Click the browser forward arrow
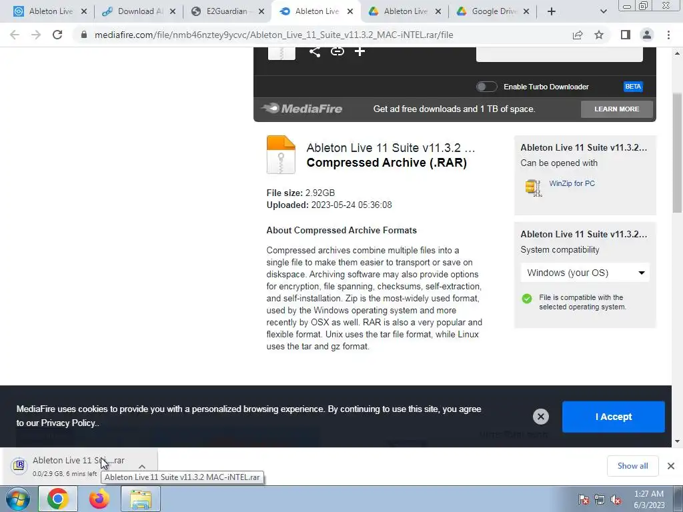The width and height of the screenshot is (683, 512). 36,35
